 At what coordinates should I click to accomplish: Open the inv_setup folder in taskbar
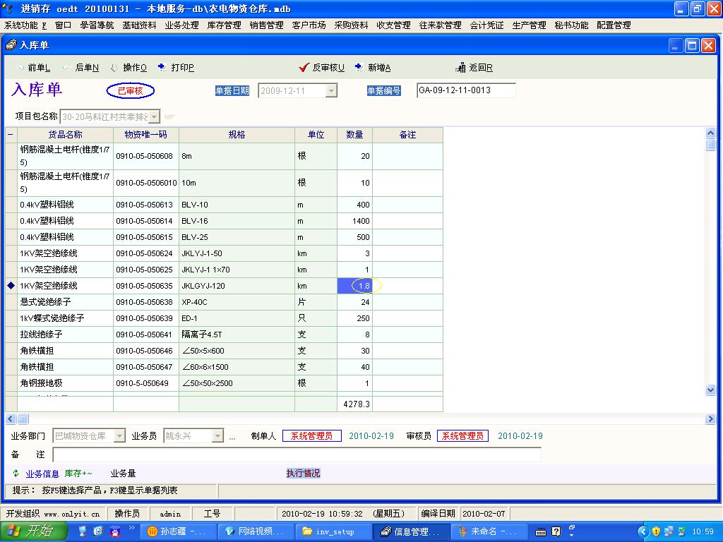(326, 531)
